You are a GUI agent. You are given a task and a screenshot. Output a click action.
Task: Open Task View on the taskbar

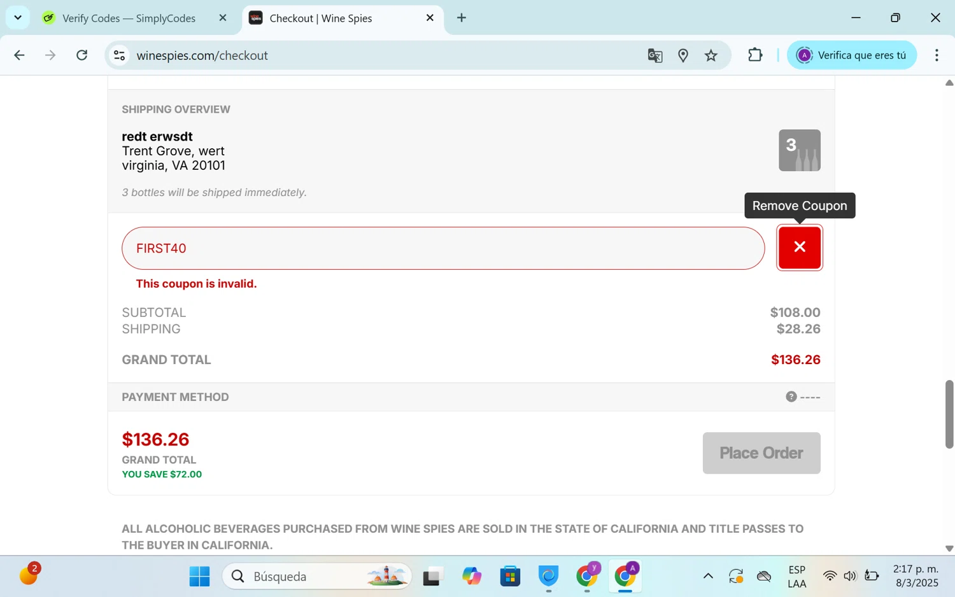click(432, 577)
